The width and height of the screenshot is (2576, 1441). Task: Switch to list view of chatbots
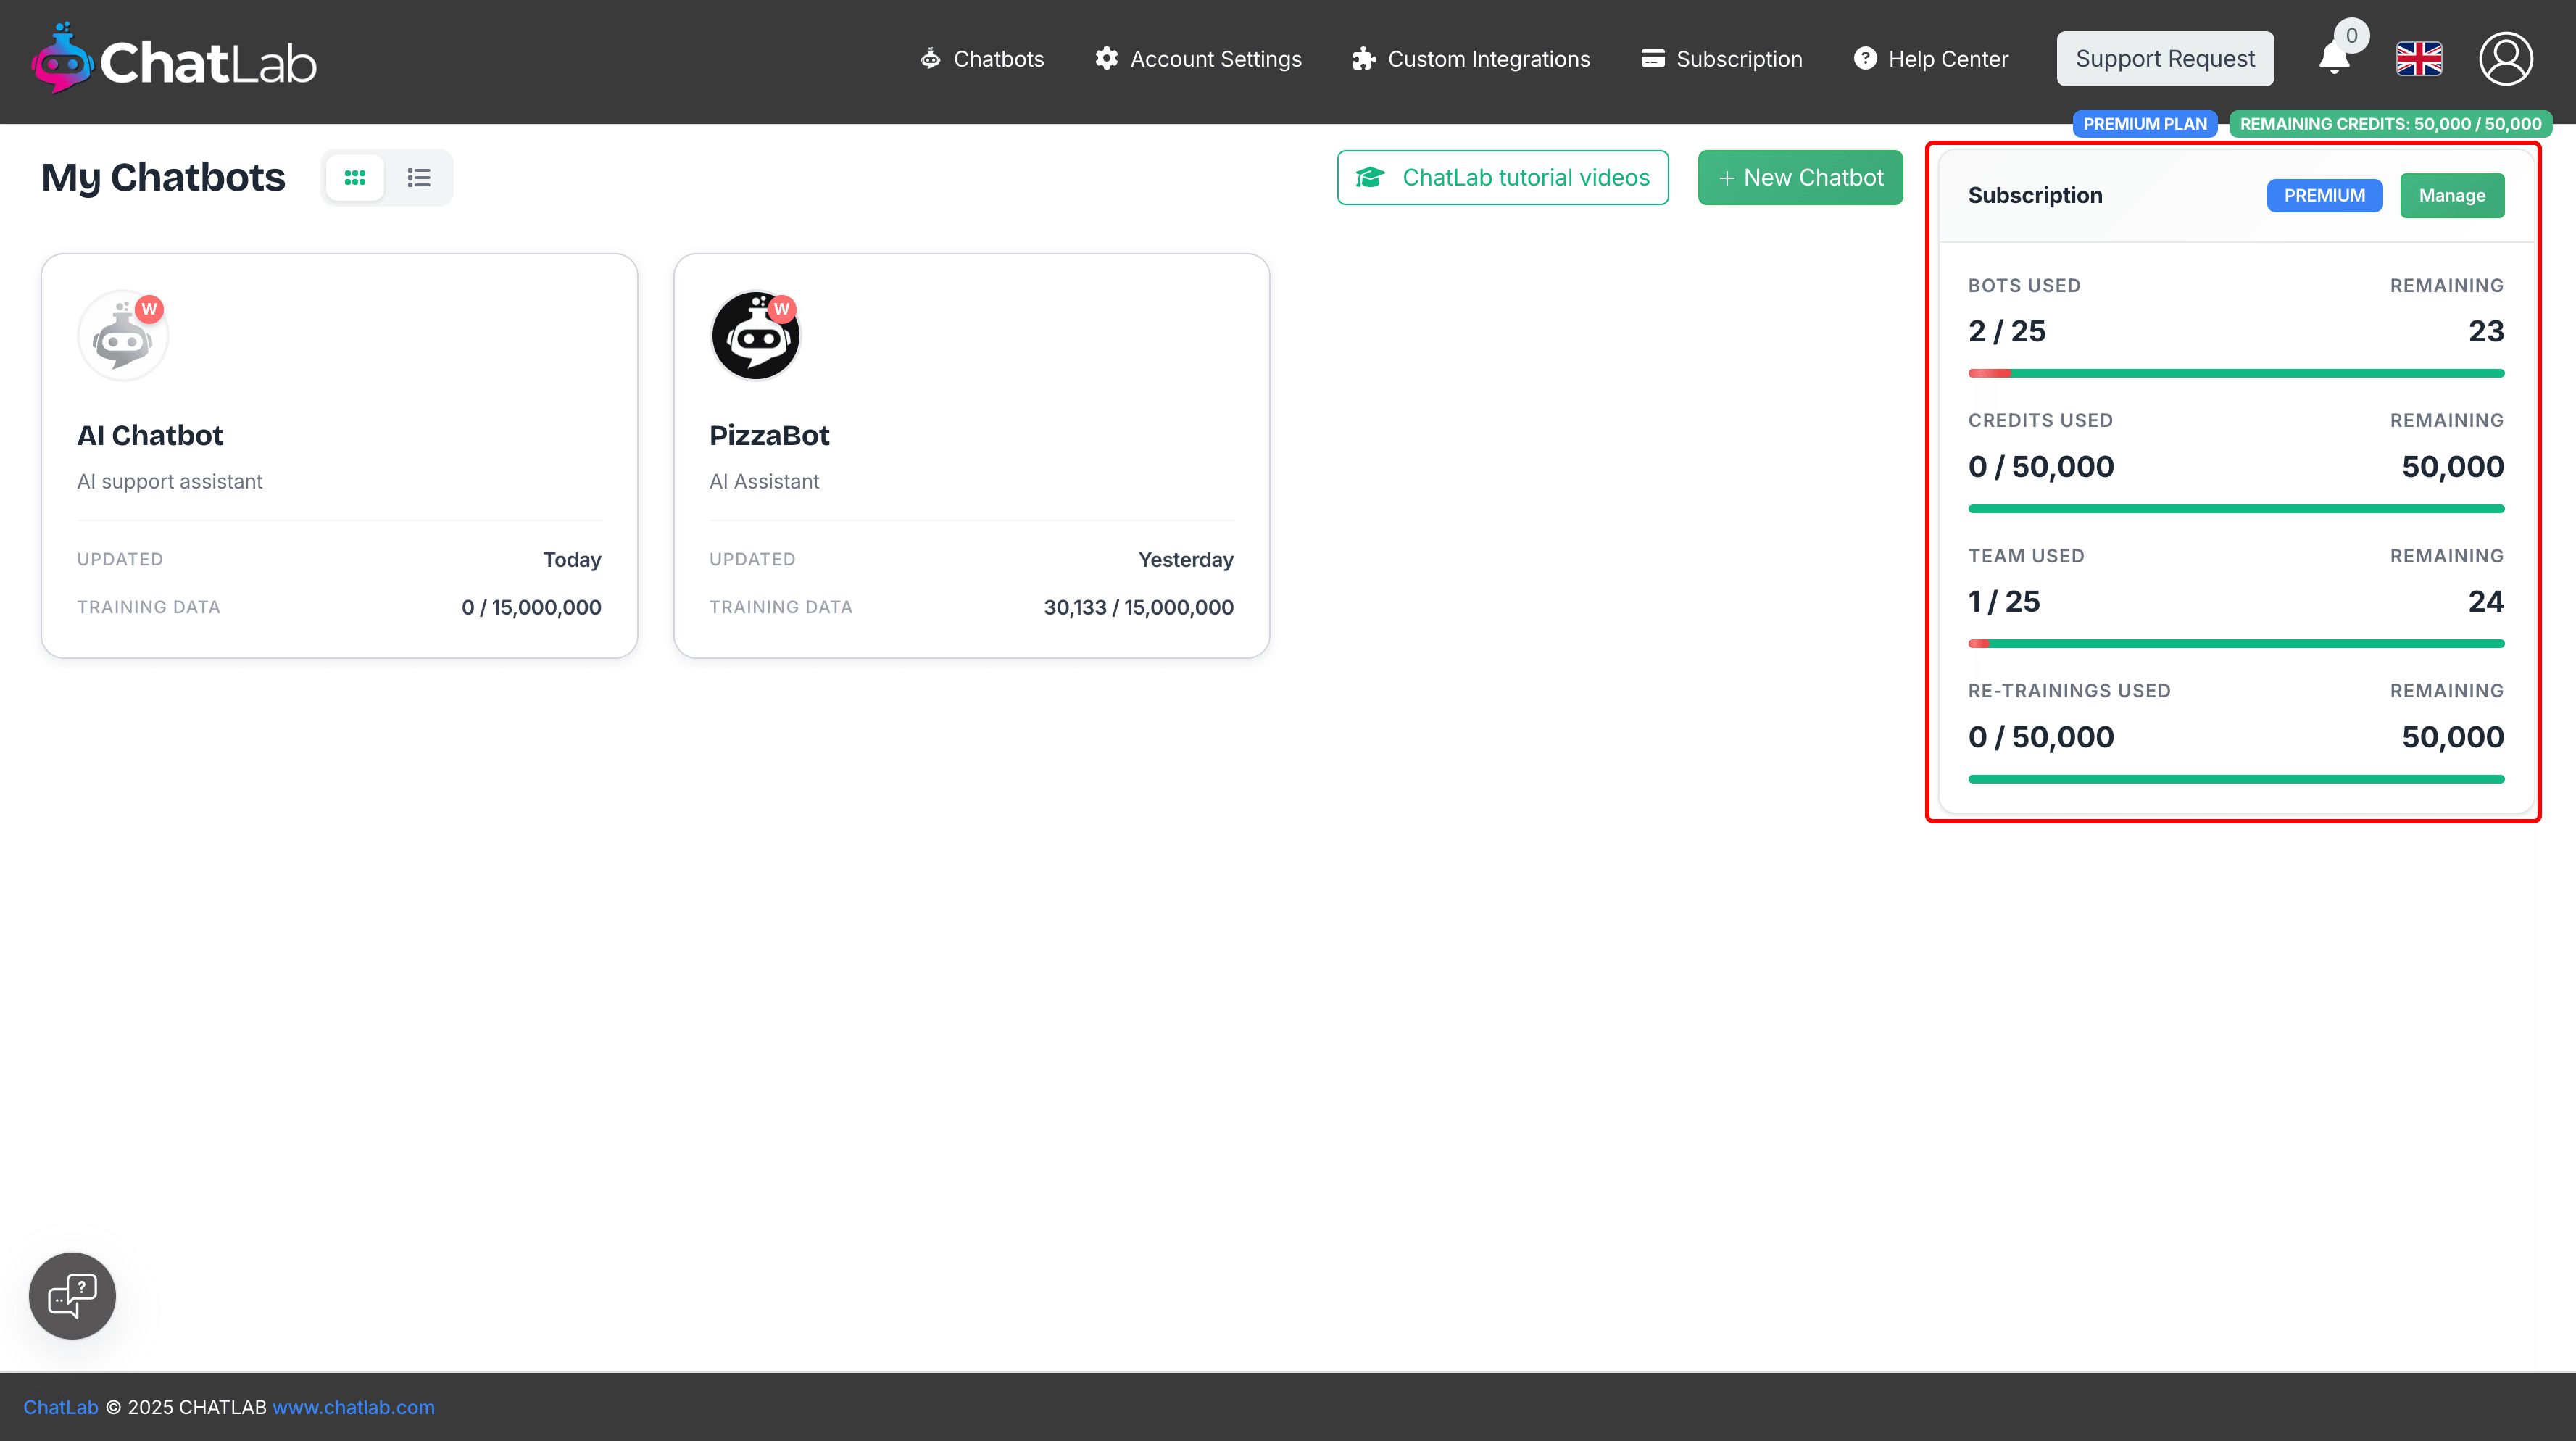tap(419, 178)
